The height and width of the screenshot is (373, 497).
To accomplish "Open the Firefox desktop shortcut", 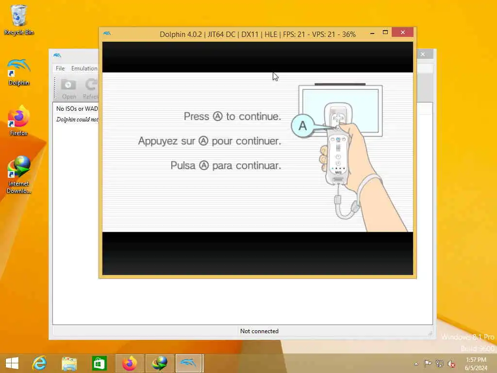I will pos(18,121).
